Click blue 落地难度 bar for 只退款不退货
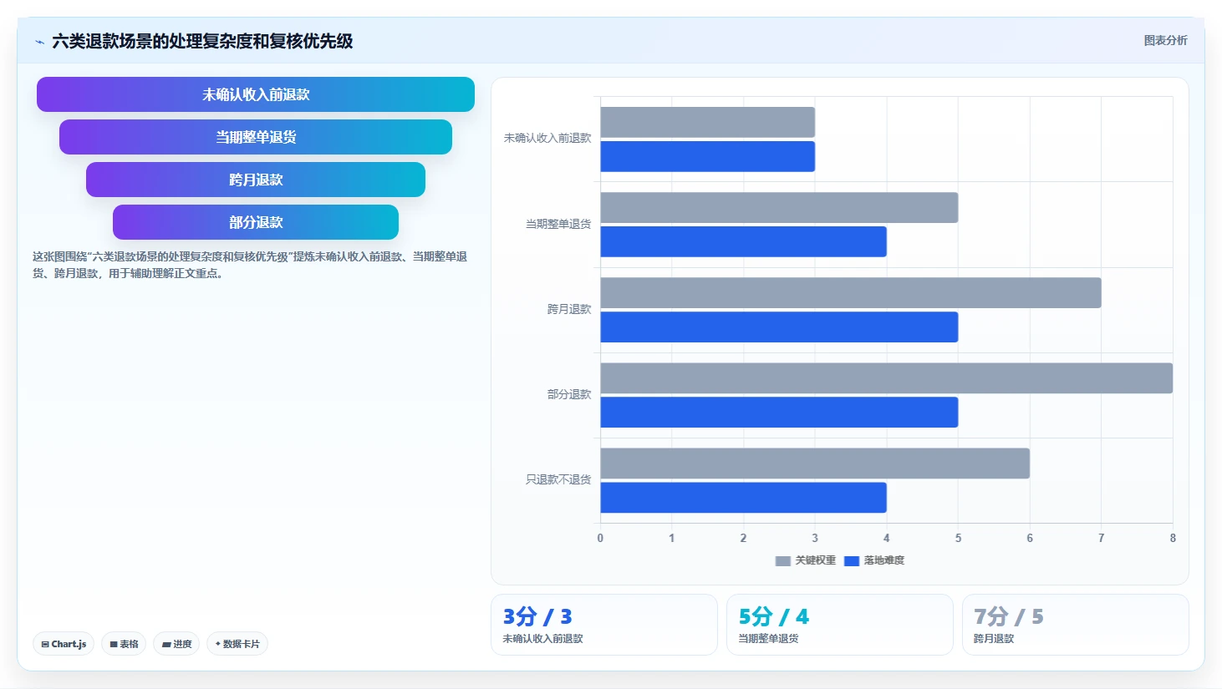The image size is (1222, 689). 744,497
